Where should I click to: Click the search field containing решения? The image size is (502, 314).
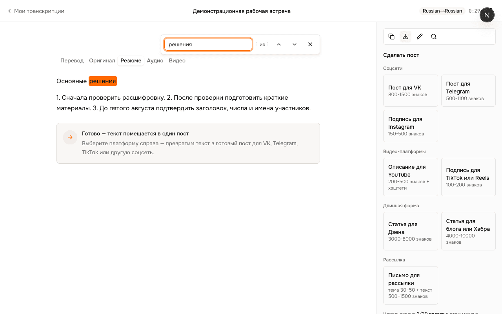click(x=208, y=44)
